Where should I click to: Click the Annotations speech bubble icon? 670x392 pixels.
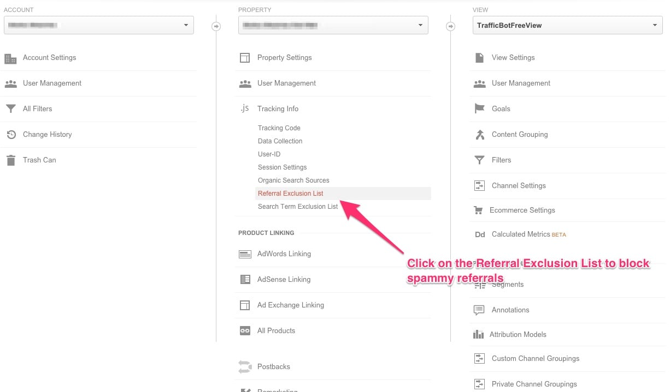[x=479, y=310]
